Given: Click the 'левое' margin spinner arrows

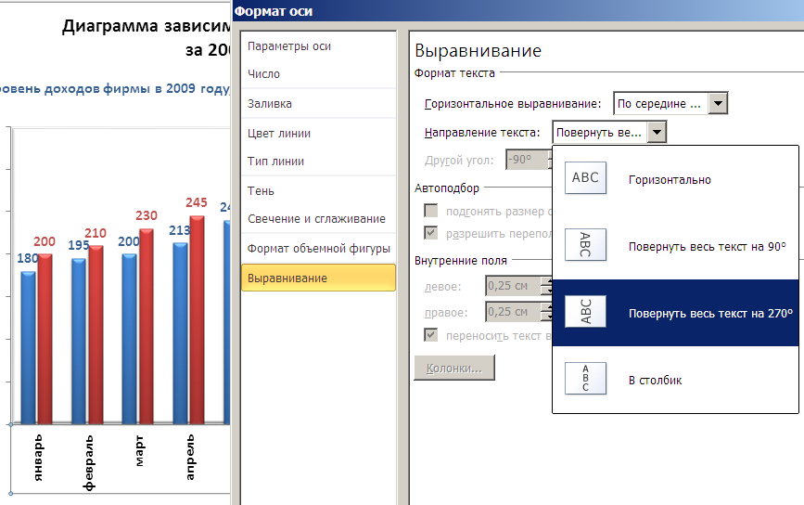Looking at the screenshot, I should click(548, 286).
